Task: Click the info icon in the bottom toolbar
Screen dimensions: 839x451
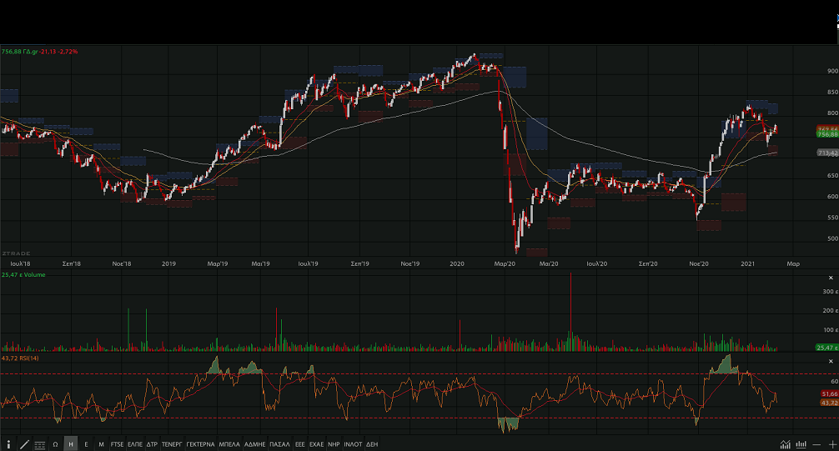Action: 9,444
